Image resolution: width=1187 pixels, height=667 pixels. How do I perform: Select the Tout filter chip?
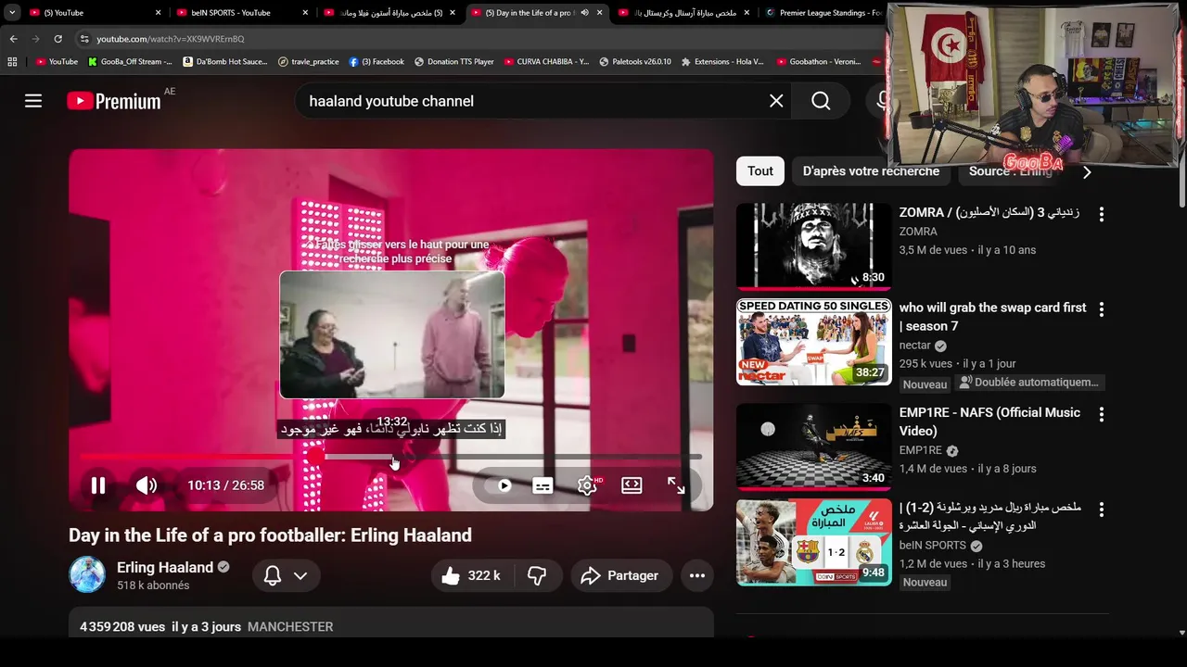tap(760, 171)
